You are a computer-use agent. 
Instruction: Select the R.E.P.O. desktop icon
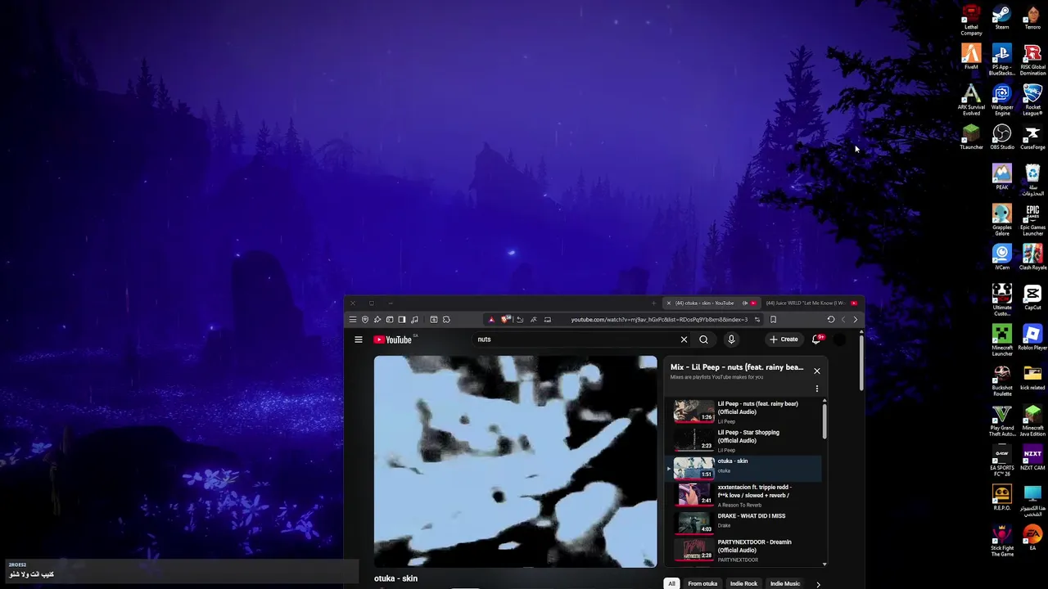point(1001,498)
